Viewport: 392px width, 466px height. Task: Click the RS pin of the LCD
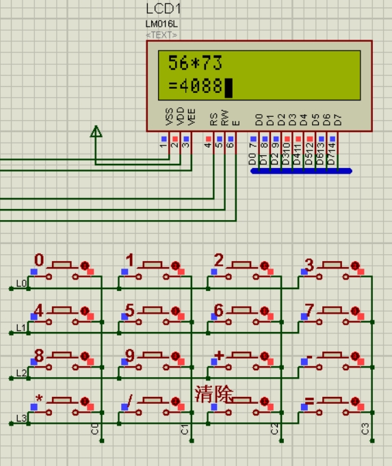pos(213,119)
